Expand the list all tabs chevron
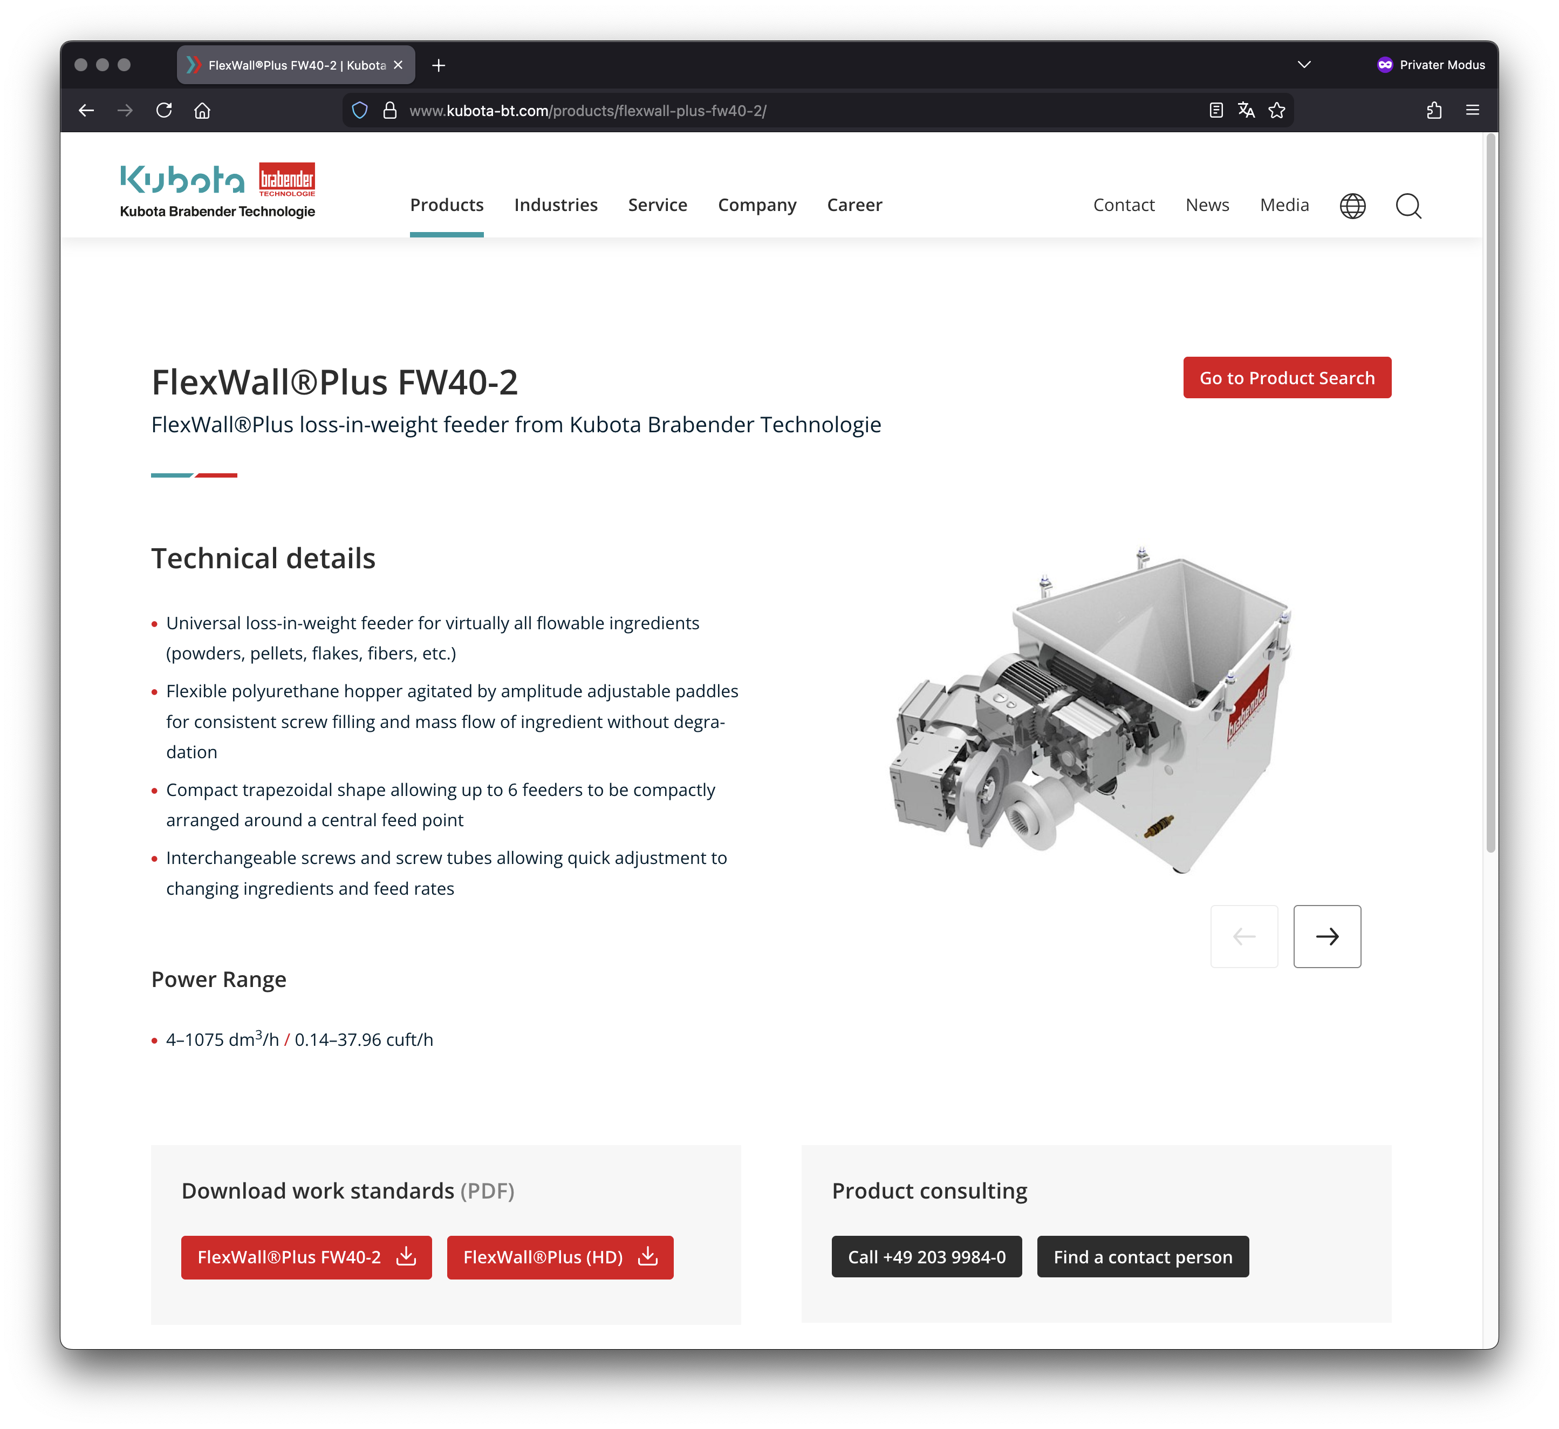This screenshot has height=1429, width=1559. (x=1304, y=65)
